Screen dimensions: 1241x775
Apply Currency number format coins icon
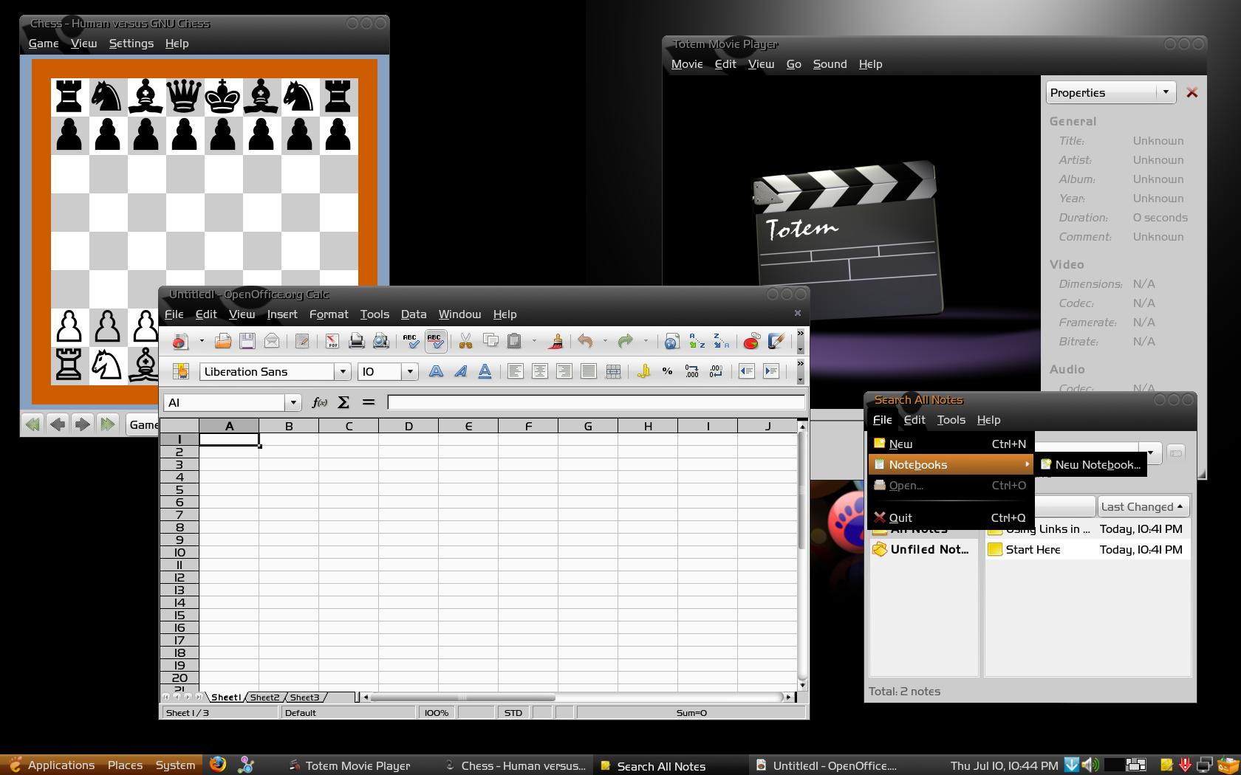643,371
